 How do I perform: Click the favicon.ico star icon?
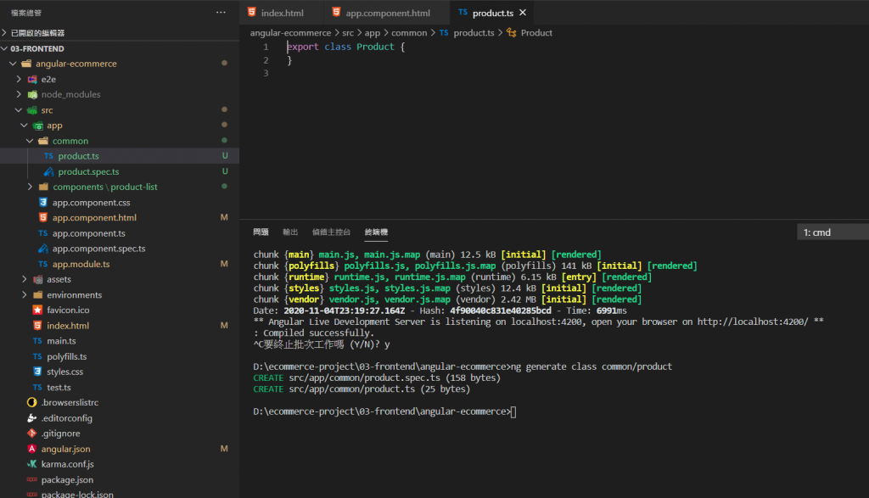pos(37,311)
